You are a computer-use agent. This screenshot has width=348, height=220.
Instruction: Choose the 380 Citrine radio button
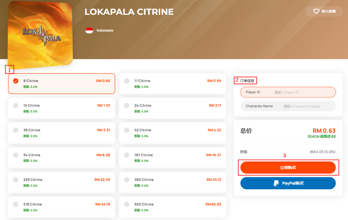click(x=127, y=179)
